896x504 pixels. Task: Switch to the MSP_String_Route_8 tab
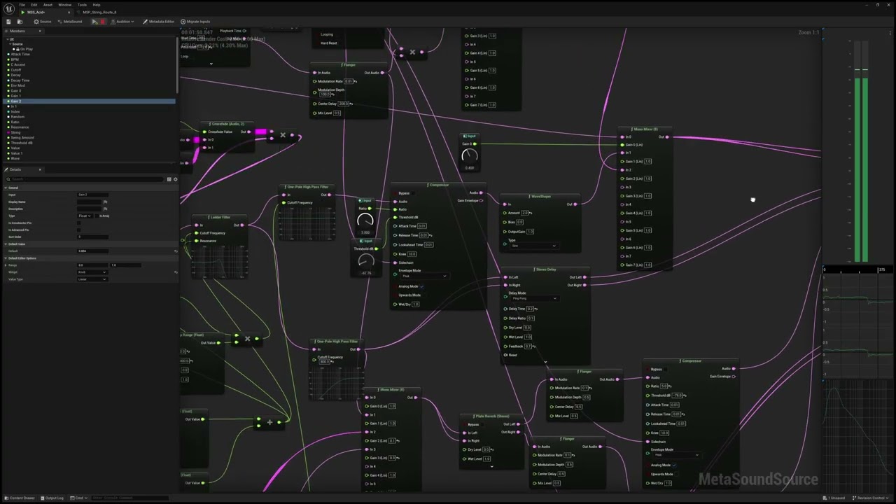(x=99, y=13)
